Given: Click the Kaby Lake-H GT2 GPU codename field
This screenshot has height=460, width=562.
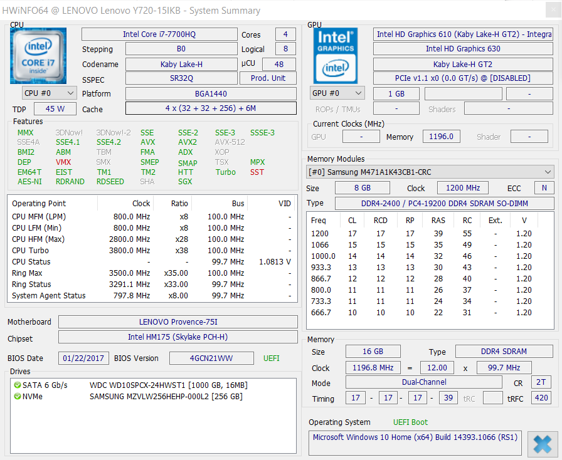Looking at the screenshot, I should [x=463, y=65].
